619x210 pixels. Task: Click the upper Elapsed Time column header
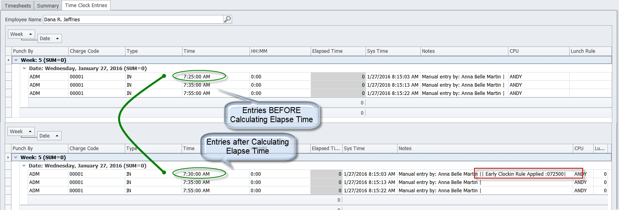click(x=338, y=51)
